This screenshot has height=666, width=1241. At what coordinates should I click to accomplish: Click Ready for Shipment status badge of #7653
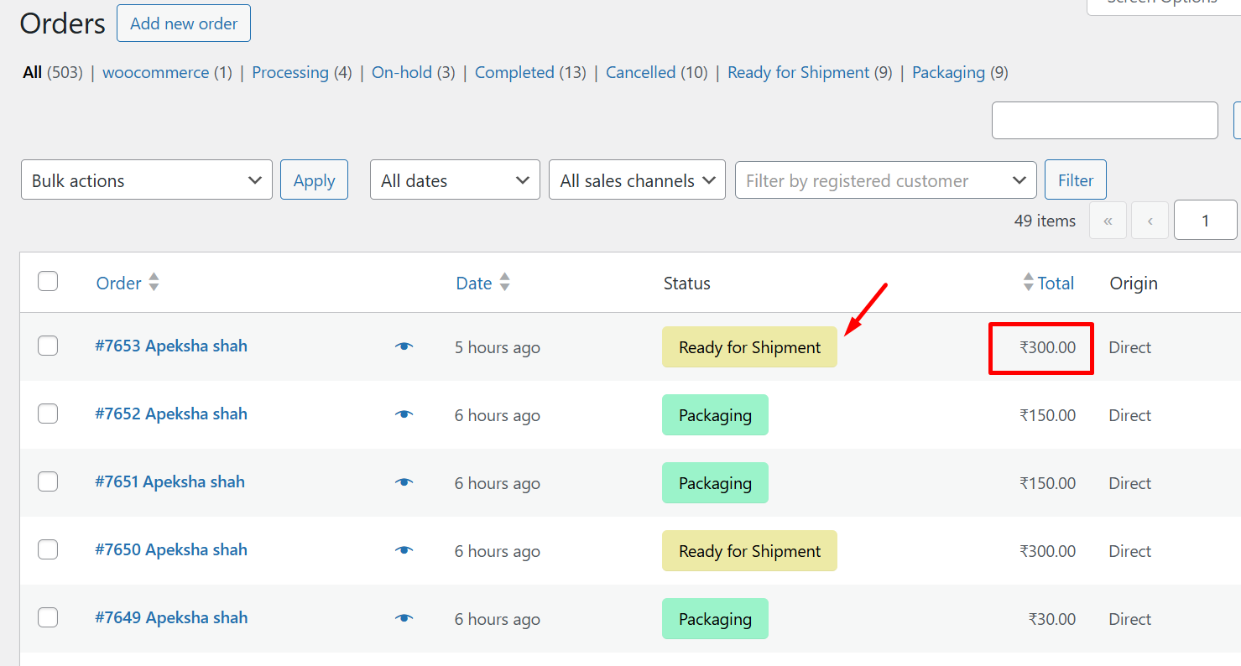749,347
